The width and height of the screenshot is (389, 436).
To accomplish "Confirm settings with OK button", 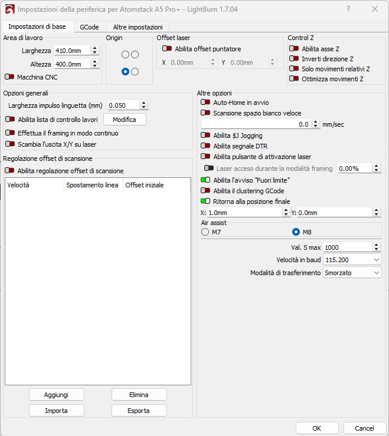I will (x=317, y=428).
